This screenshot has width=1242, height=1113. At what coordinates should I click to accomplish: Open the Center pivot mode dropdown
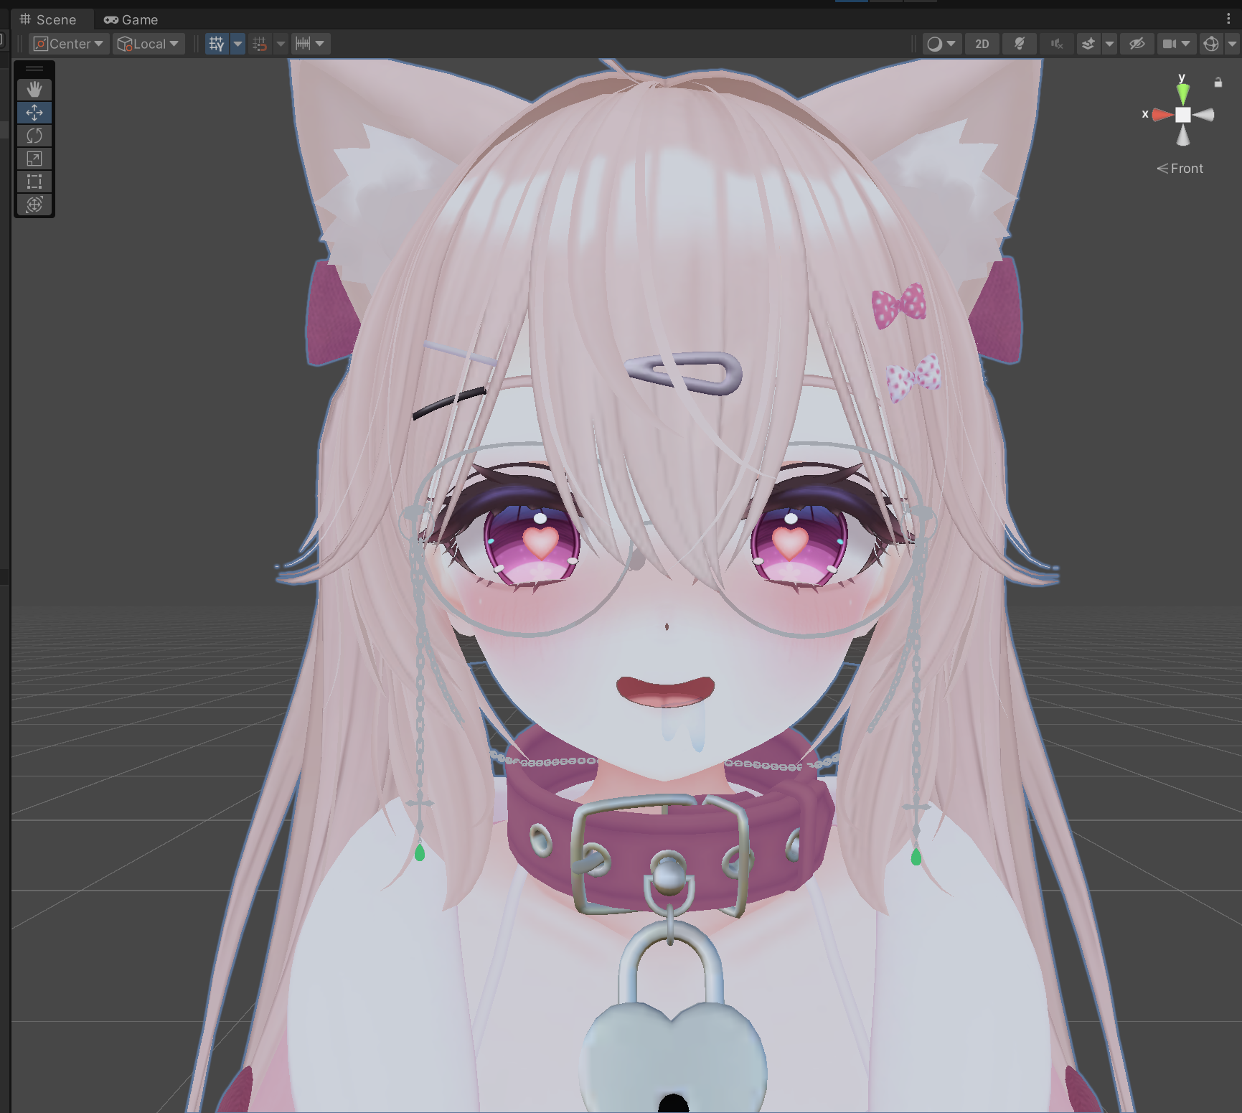70,44
